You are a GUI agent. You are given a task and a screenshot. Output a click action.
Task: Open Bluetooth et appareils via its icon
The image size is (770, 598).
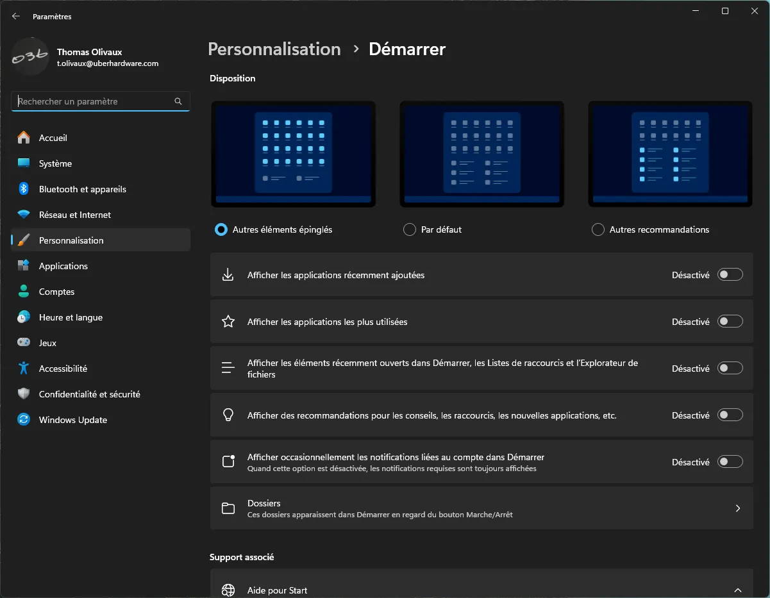pyautogui.click(x=24, y=189)
